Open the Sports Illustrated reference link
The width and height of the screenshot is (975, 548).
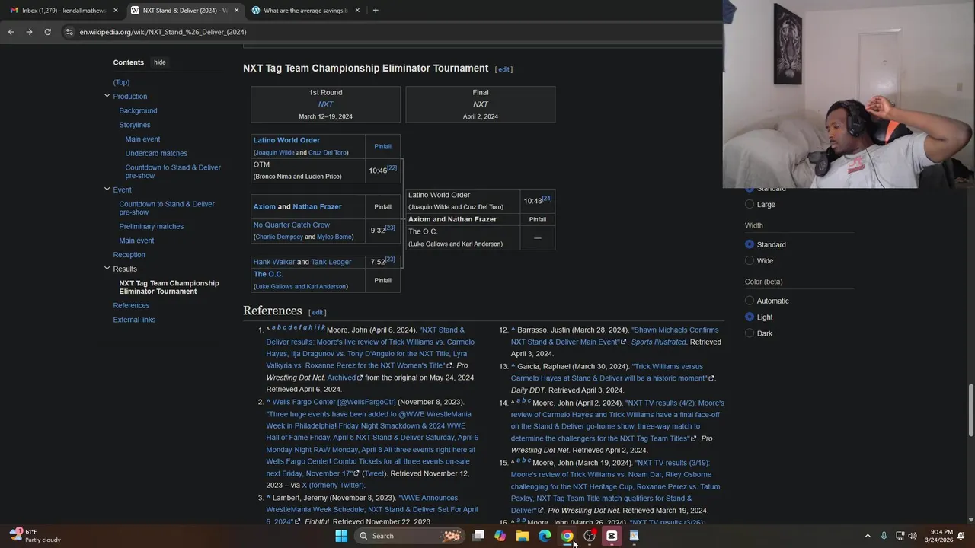tap(659, 342)
